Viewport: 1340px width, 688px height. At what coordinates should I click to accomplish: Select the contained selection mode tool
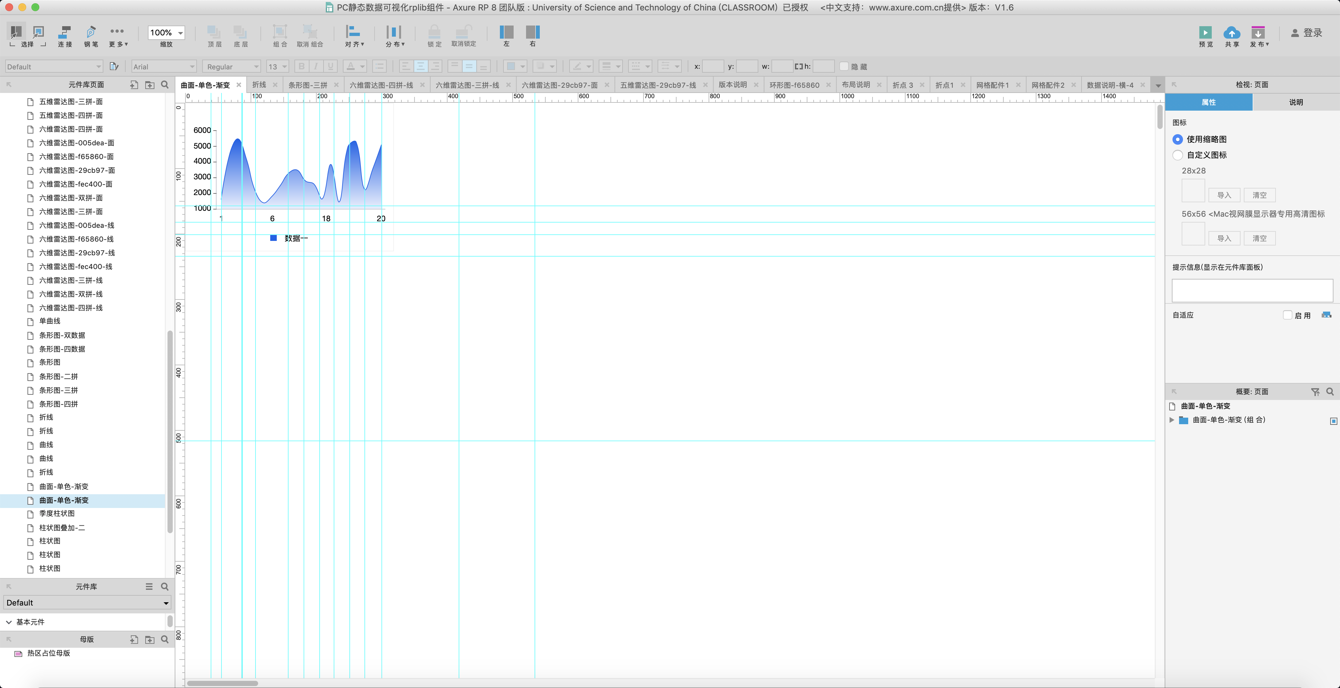coord(39,32)
